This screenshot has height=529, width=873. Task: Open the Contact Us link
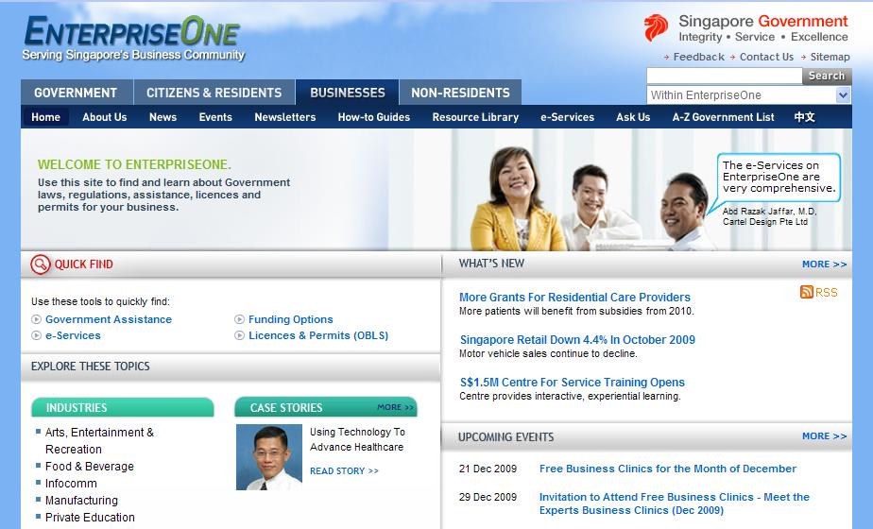[x=766, y=57]
